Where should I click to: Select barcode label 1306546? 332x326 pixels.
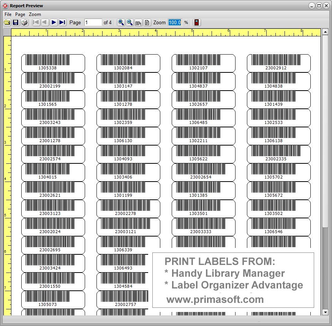pos(279,227)
